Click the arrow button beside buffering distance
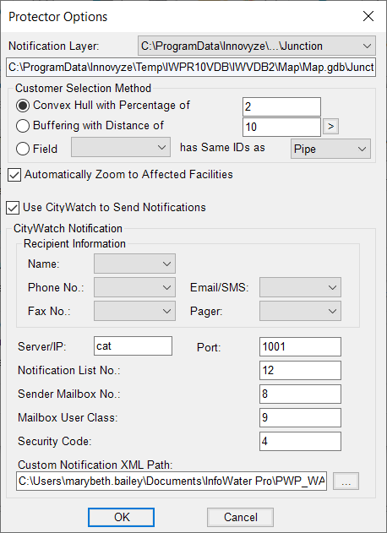 [330, 127]
